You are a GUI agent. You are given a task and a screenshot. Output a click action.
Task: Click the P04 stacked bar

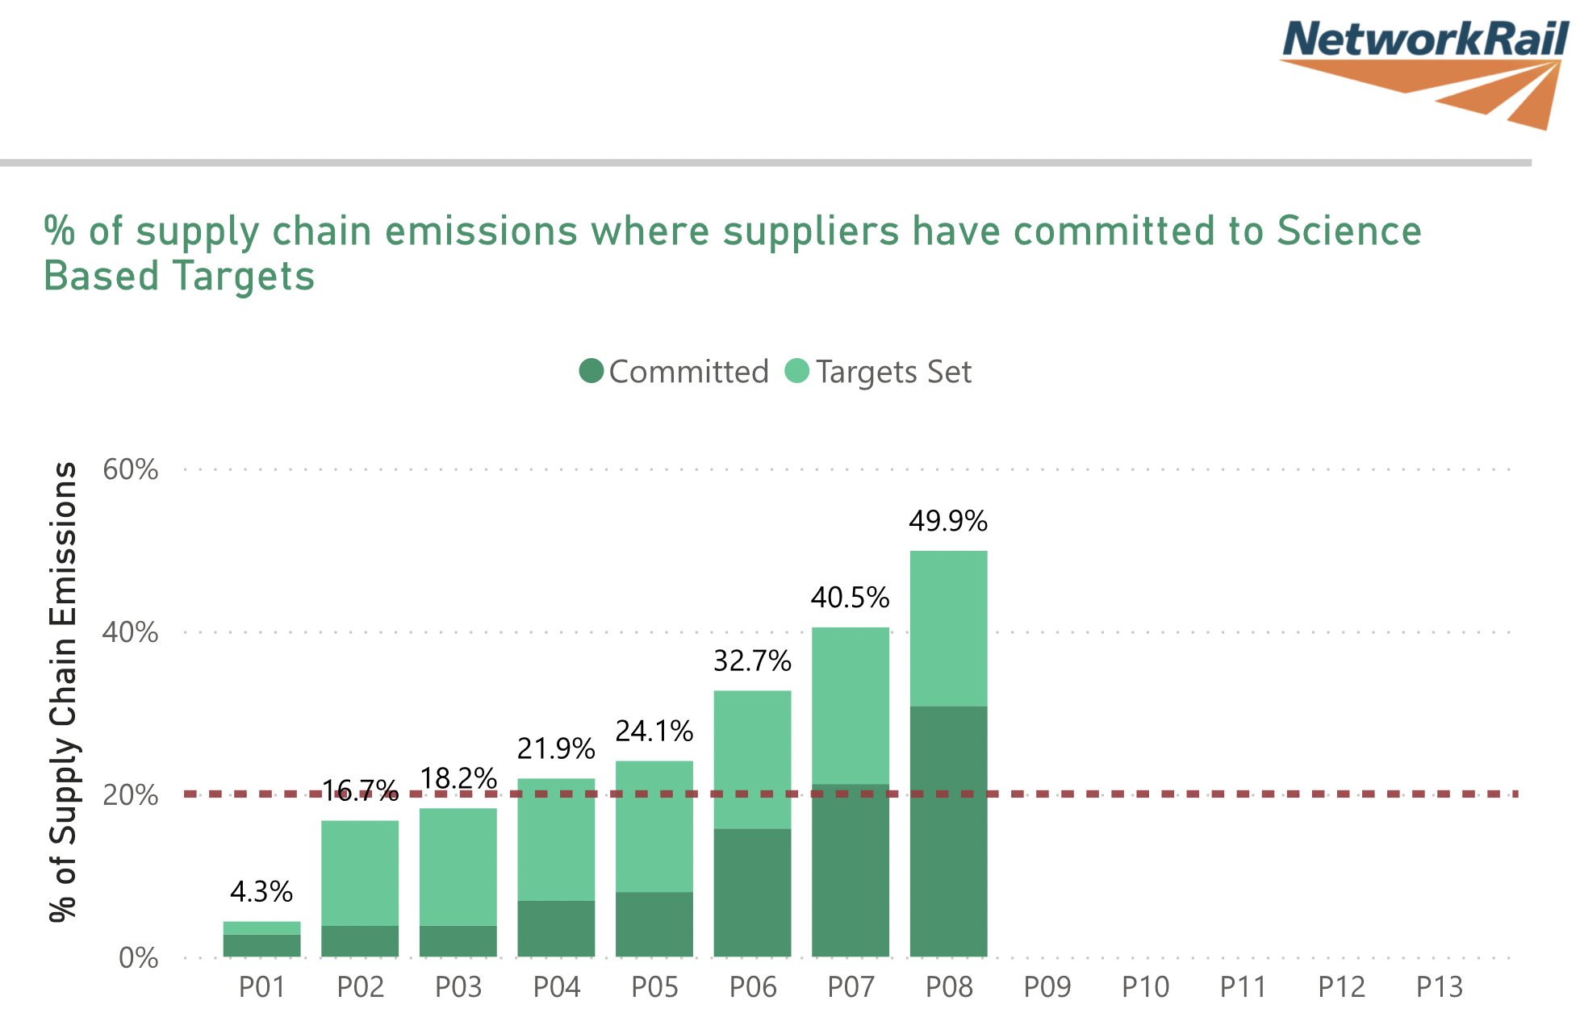[556, 867]
